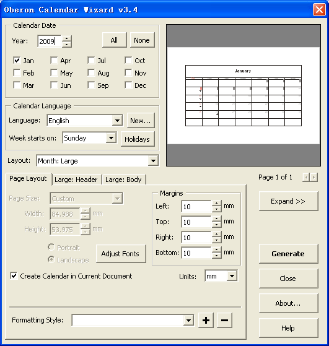
Task: Click the Left margin input field
Action: (x=196, y=207)
